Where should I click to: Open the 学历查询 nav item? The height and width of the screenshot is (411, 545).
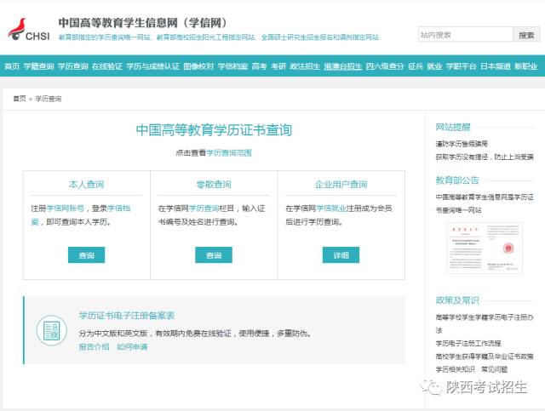pos(72,66)
